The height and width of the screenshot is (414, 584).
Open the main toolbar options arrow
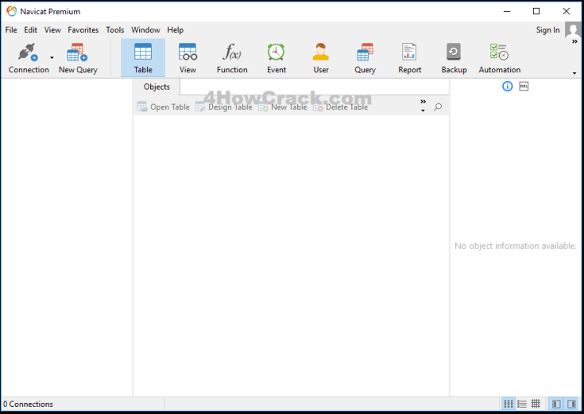click(x=574, y=73)
